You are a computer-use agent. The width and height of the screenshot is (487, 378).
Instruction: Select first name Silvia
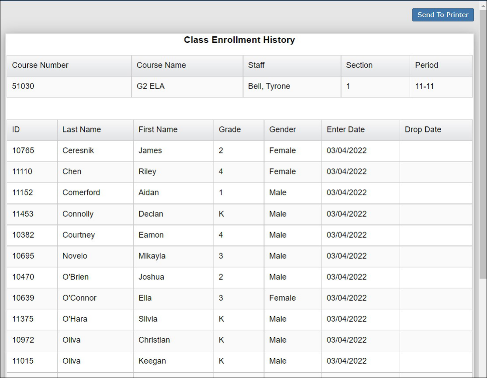click(x=148, y=319)
